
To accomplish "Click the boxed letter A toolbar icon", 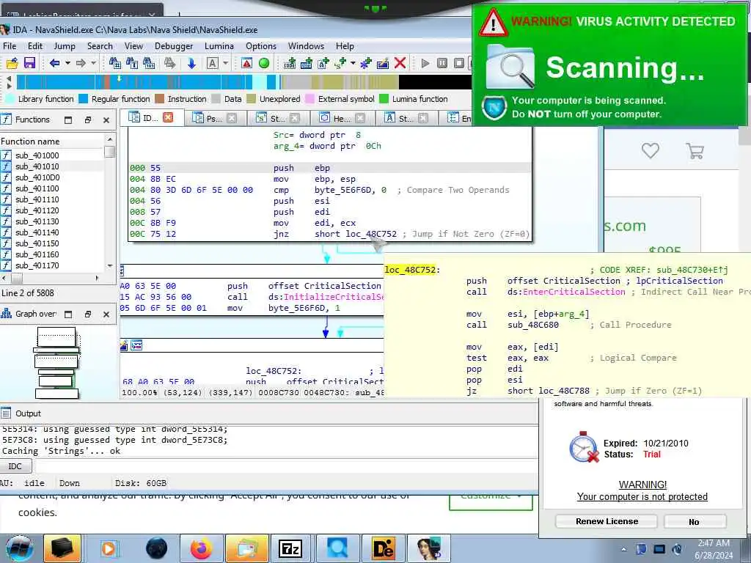I will [213, 63].
